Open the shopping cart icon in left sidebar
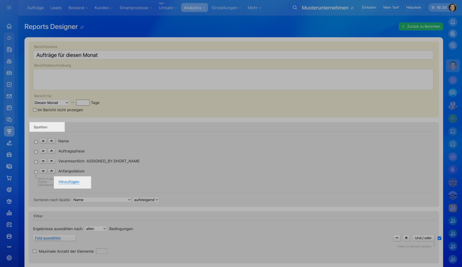Image resolution: width=462 pixels, height=267 pixels. click(x=9, y=178)
